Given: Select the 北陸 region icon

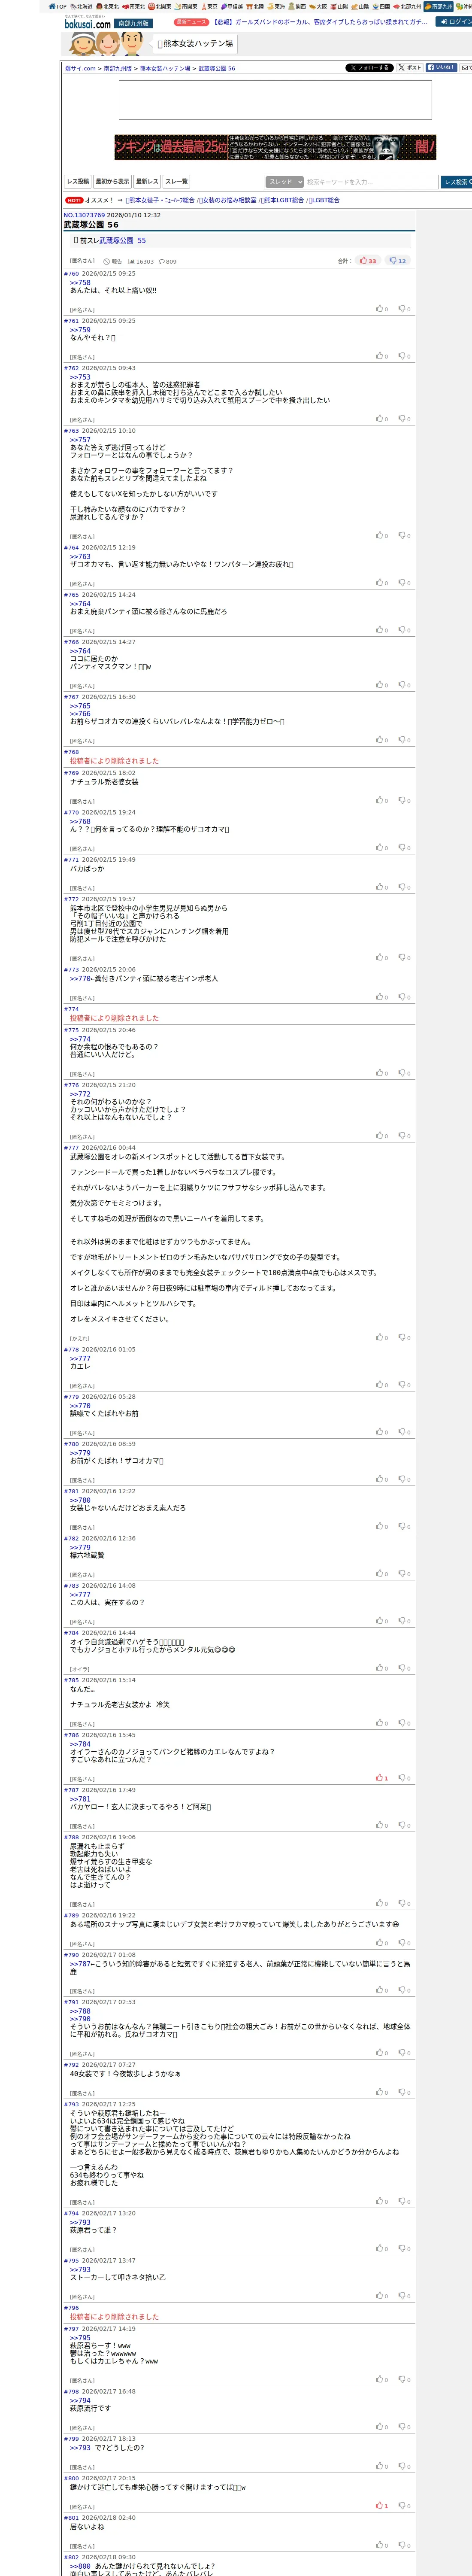Looking at the screenshot, I should coord(255,6).
